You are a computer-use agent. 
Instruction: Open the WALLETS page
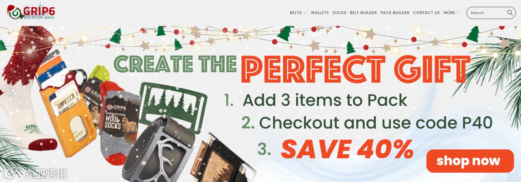click(320, 13)
